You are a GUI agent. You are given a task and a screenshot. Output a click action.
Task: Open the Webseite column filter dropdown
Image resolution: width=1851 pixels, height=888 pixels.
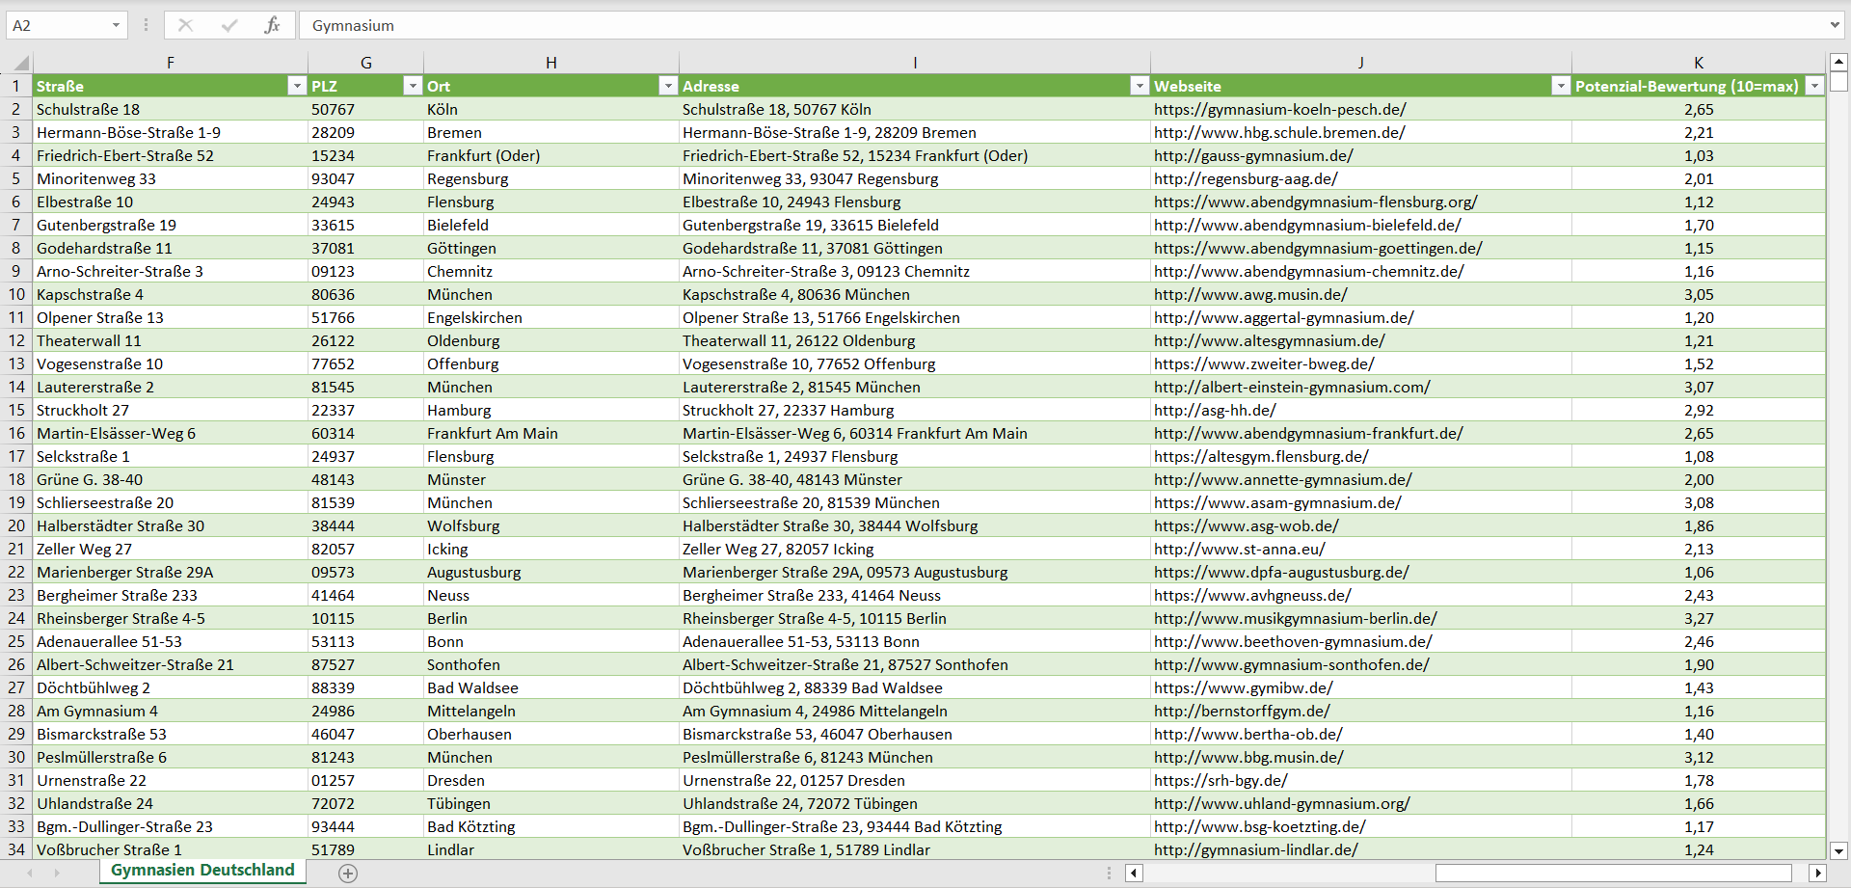click(x=1561, y=86)
